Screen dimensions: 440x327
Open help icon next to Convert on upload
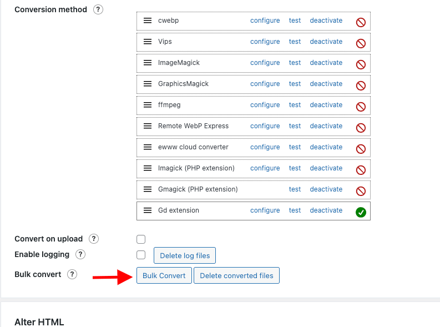pyautogui.click(x=94, y=239)
